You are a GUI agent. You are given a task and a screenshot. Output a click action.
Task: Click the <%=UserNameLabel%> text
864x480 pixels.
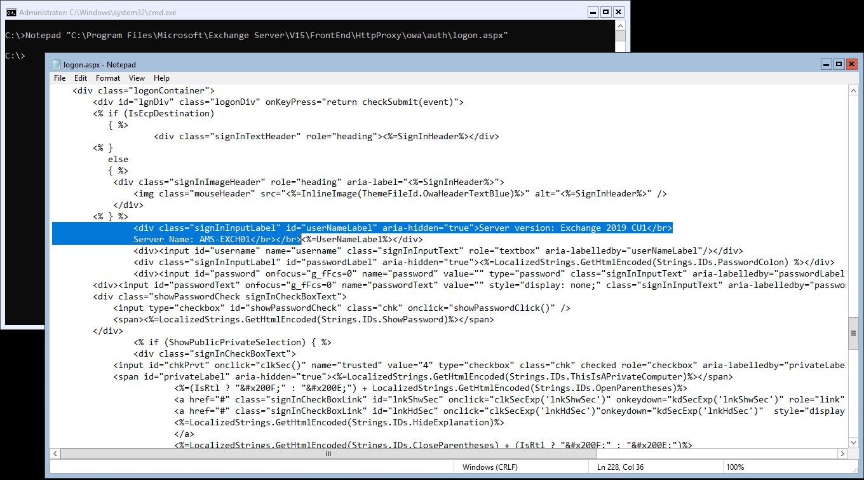tap(347, 239)
